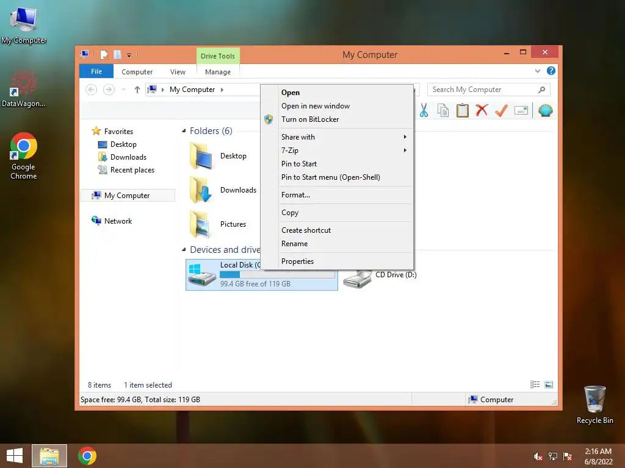Screen dimensions: 625x468
Task: Click the orange checkmark Properties icon
Action: (501, 110)
